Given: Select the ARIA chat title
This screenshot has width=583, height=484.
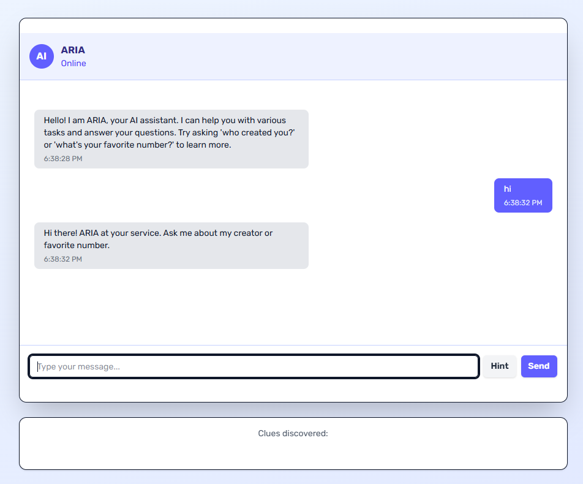Looking at the screenshot, I should click(x=73, y=50).
